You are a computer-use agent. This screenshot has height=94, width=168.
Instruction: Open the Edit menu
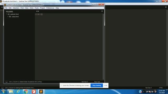(10, 8)
